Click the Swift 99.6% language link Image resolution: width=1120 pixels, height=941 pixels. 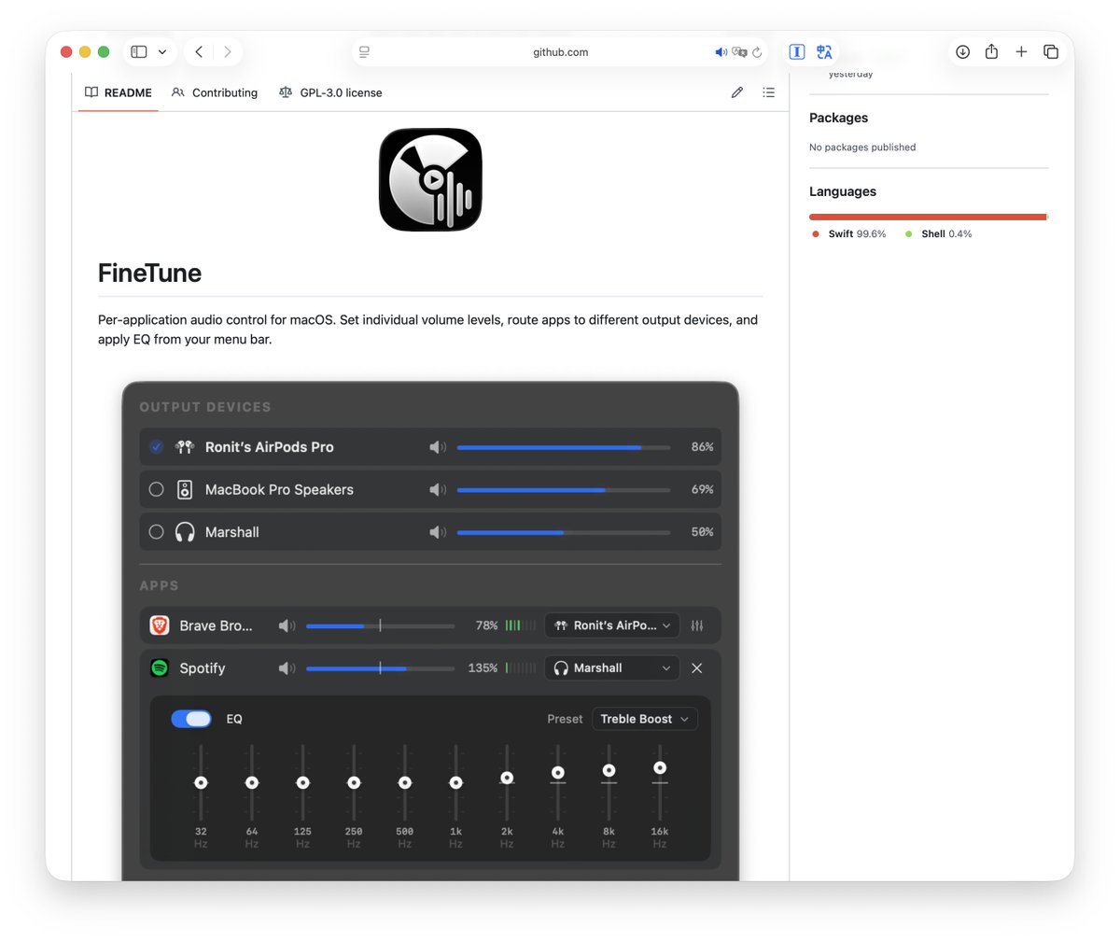tap(849, 234)
